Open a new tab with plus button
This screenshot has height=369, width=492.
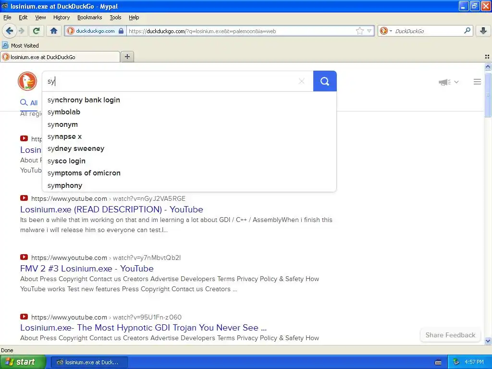tap(127, 57)
